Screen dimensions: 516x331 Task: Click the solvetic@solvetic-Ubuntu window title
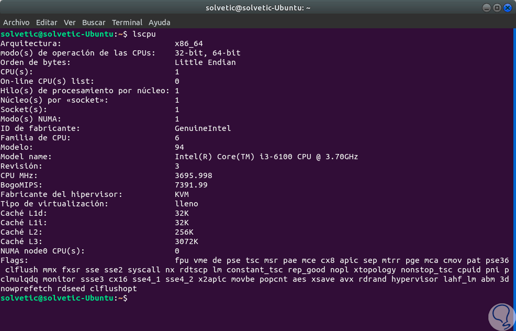[x=257, y=8]
